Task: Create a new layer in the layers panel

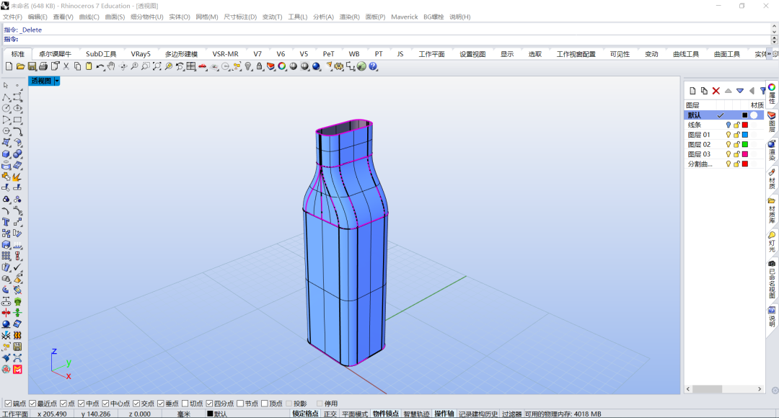Action: pos(692,91)
